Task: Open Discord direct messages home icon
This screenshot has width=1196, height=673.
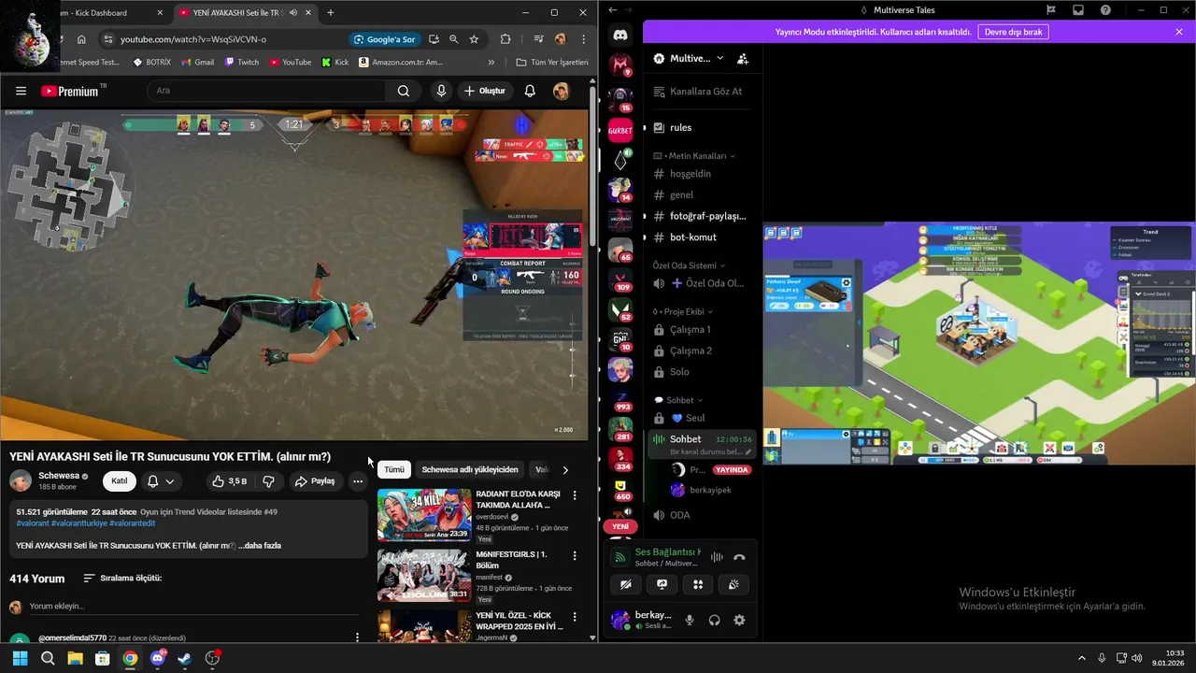Action: coord(620,35)
